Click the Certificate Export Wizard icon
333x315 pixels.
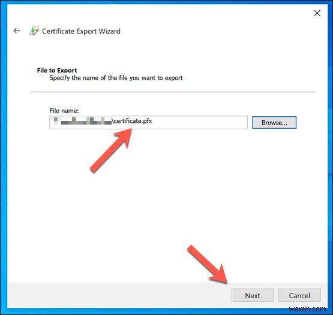click(34, 31)
